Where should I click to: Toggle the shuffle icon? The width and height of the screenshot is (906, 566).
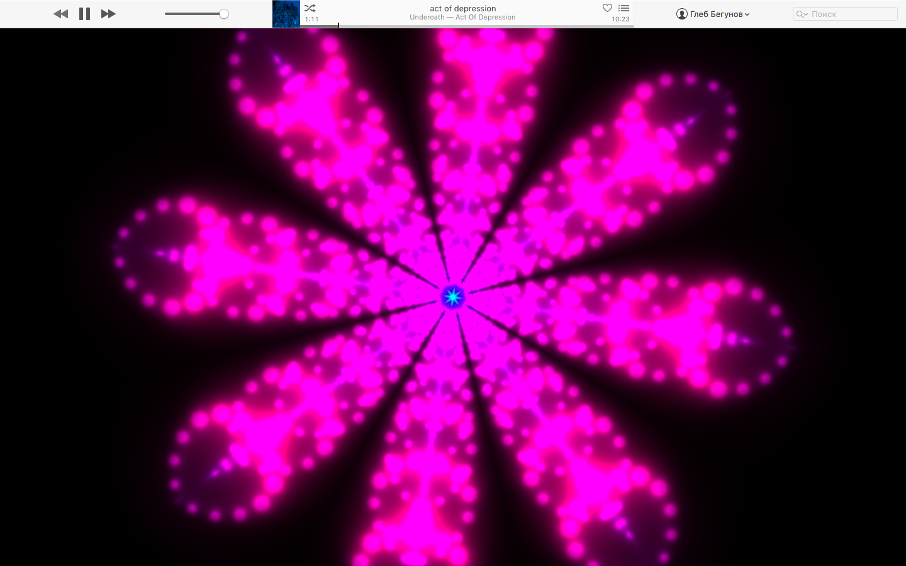pos(310,8)
